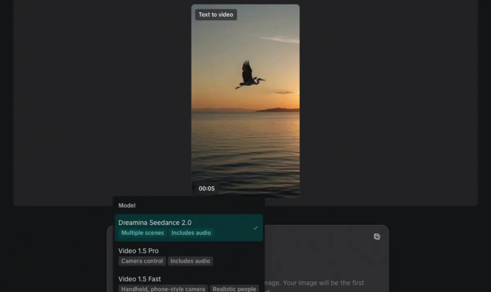Open the heron sunset video preview
491x292 pixels.
tap(245, 101)
